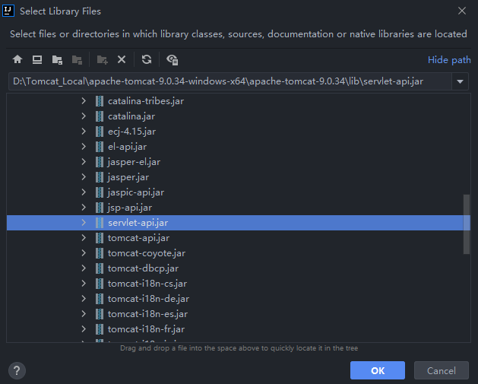478x384 pixels.
Task: Expand tomcat-coyote.jar node
Action: [x=84, y=253]
